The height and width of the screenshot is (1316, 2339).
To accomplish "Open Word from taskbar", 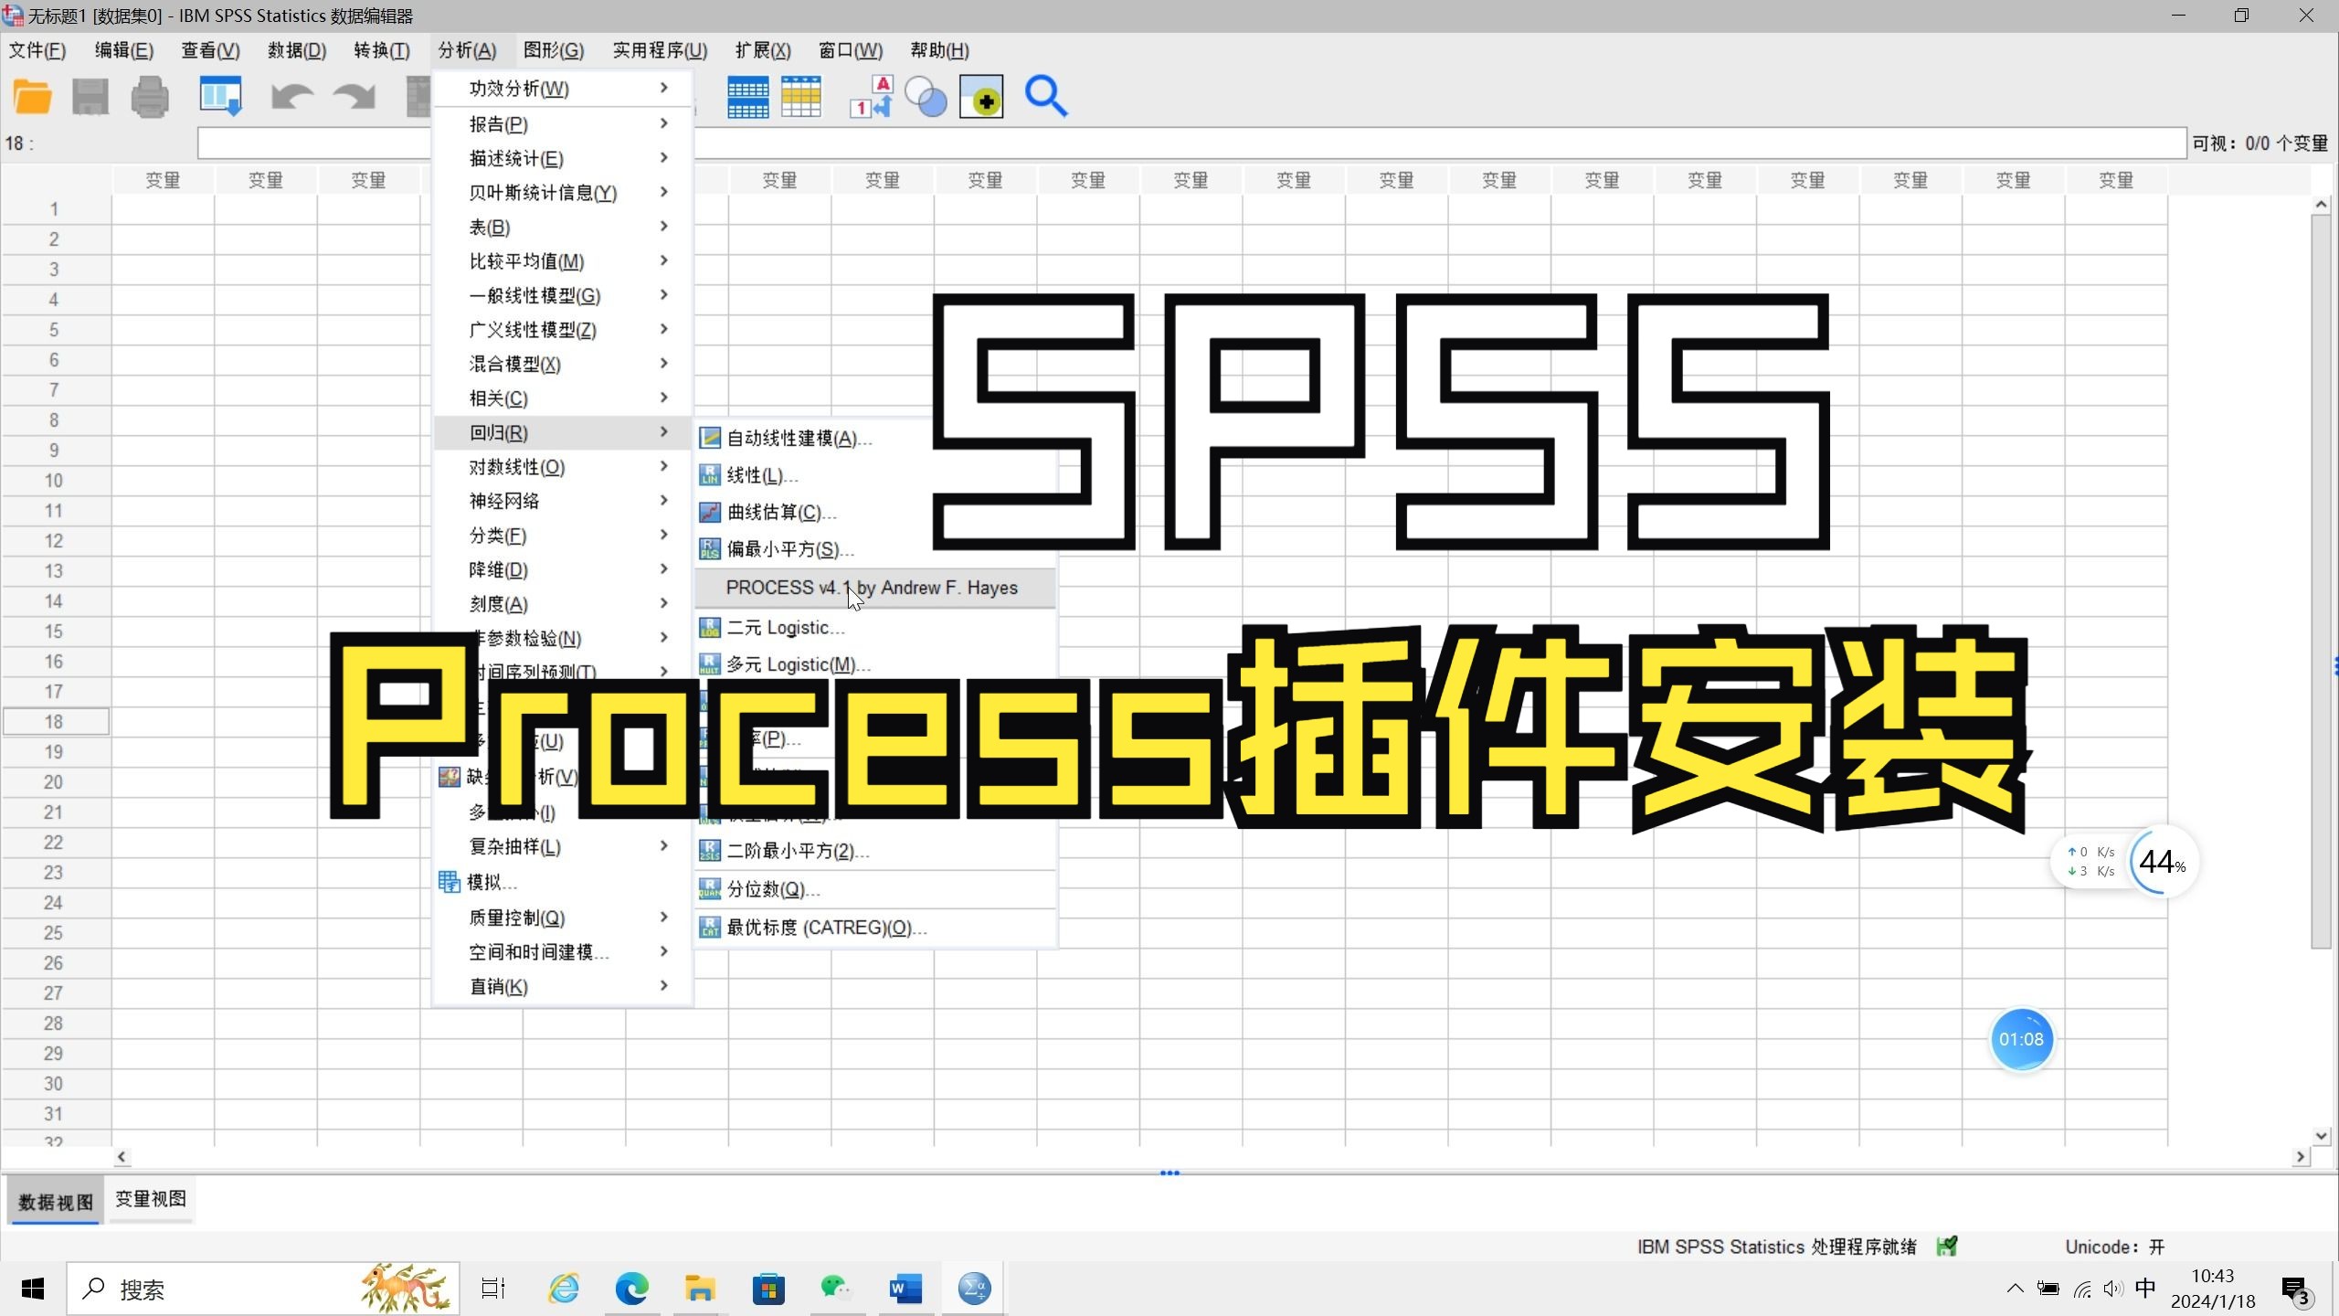I will (x=905, y=1289).
